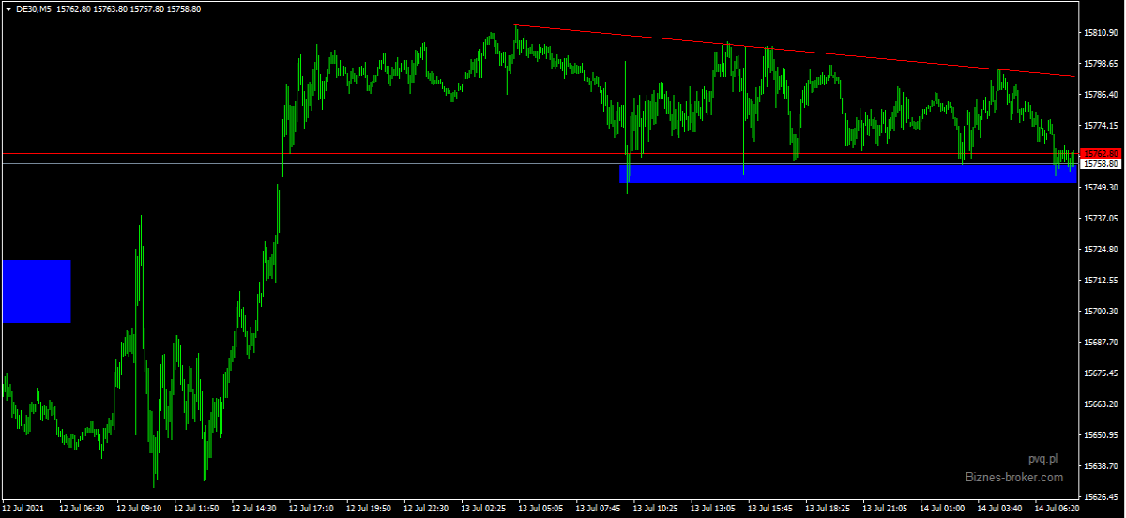
Task: Click the 15798.65 price scale label
Action: pos(1101,64)
